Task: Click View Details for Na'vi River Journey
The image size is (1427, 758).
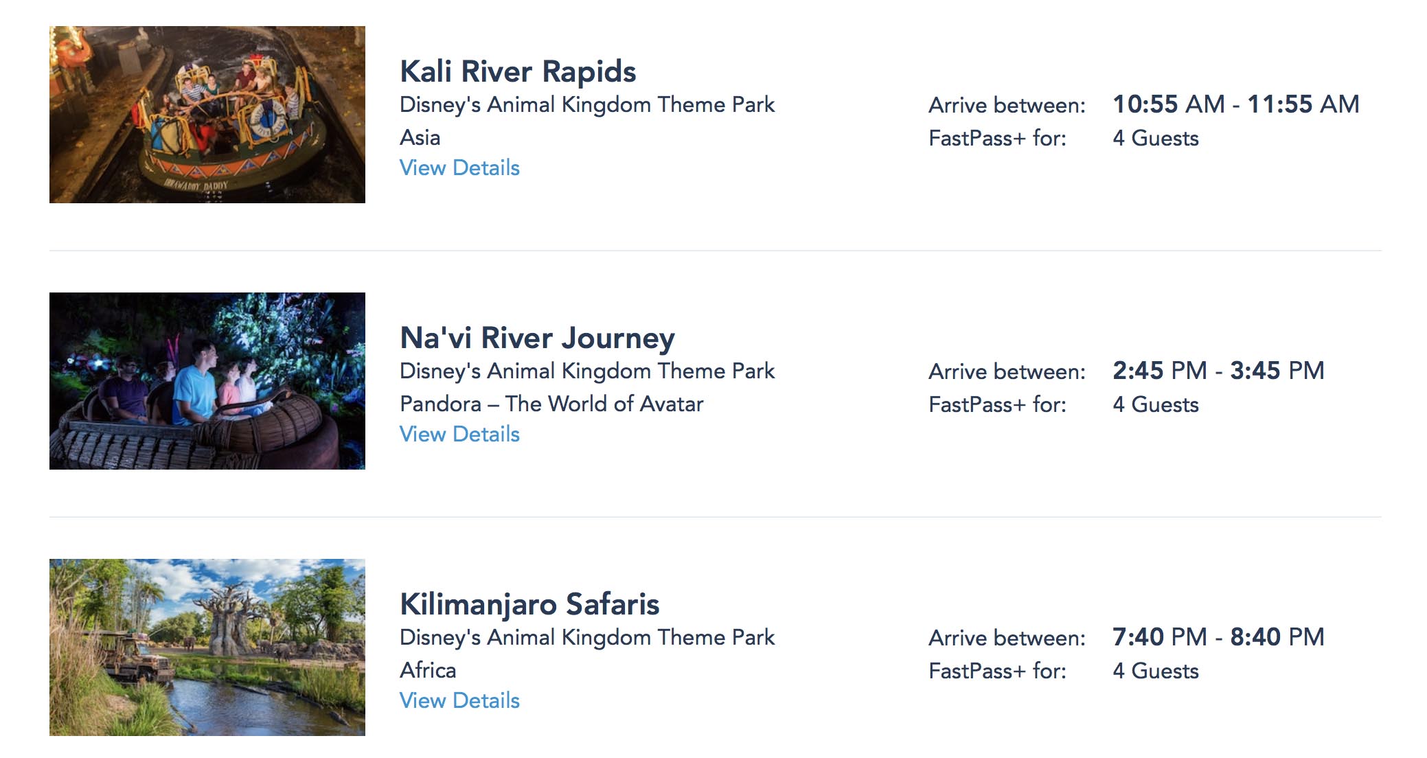Action: 459,435
